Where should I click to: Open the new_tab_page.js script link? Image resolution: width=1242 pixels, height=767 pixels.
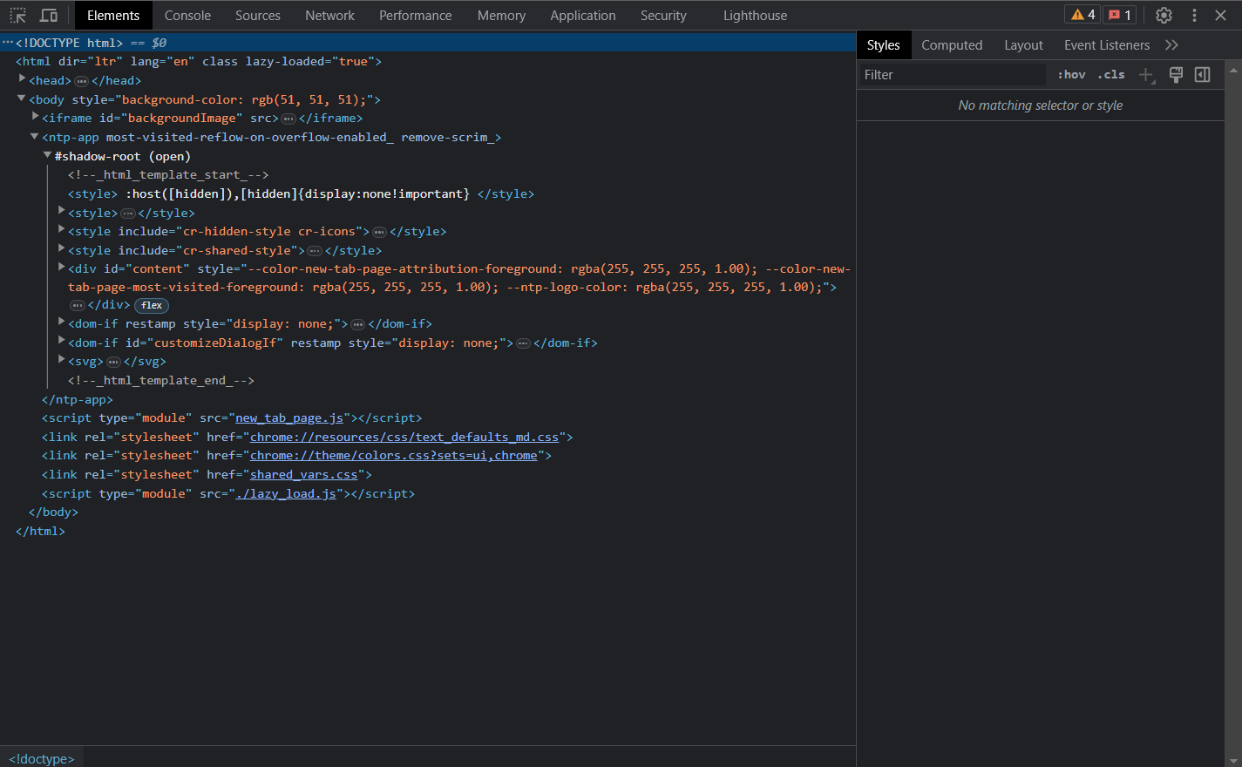point(288,418)
